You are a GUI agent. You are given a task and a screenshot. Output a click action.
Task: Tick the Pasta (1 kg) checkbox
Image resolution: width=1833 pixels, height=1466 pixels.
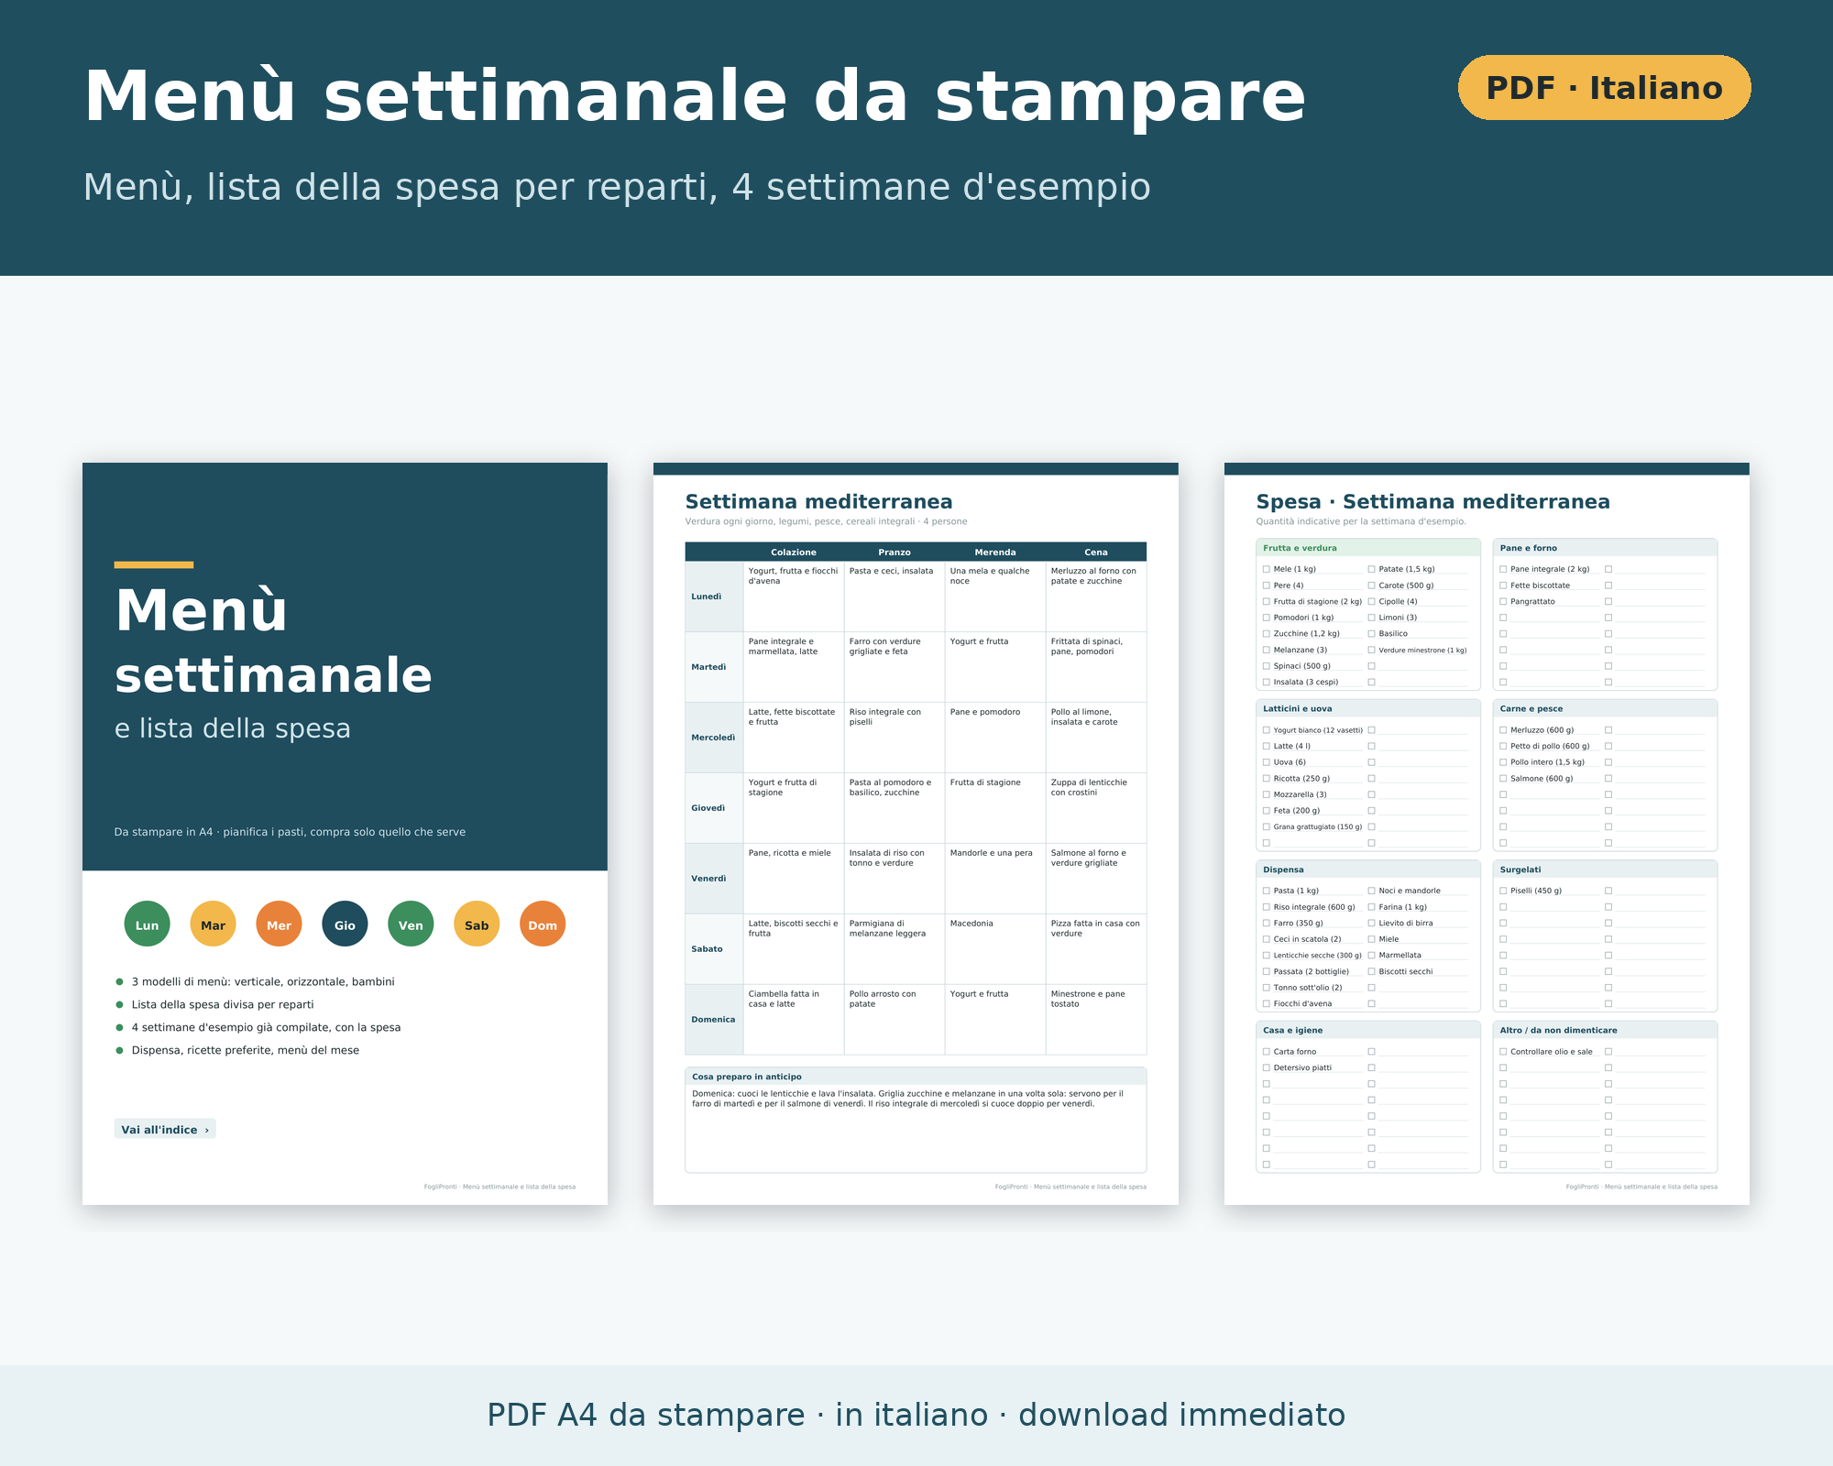(1267, 891)
